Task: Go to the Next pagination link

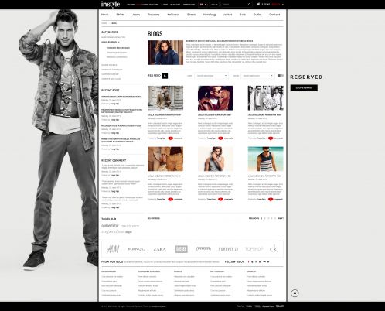Action: click(x=281, y=218)
